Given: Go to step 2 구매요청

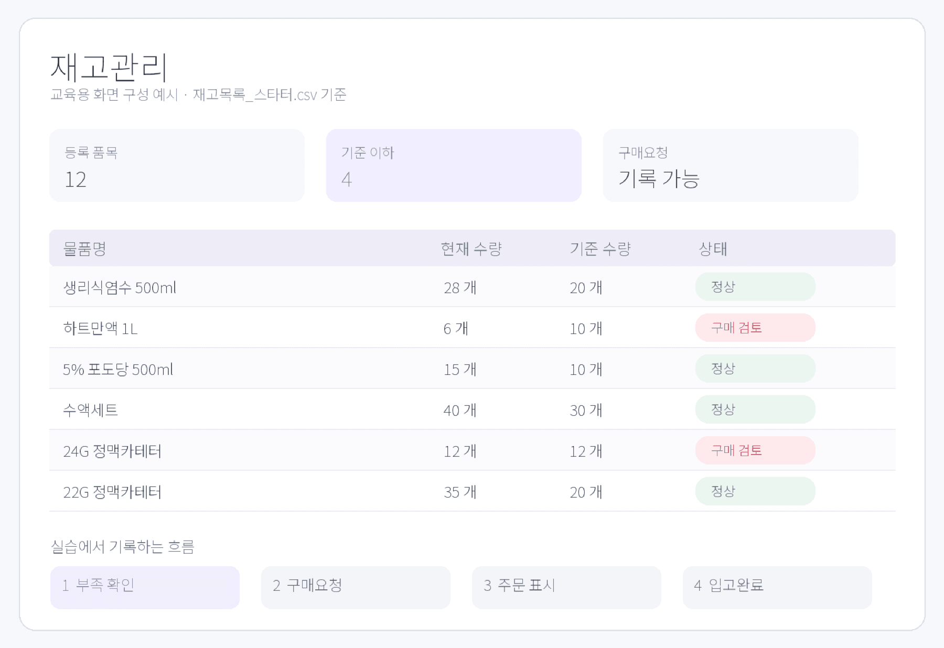Looking at the screenshot, I should [x=356, y=587].
